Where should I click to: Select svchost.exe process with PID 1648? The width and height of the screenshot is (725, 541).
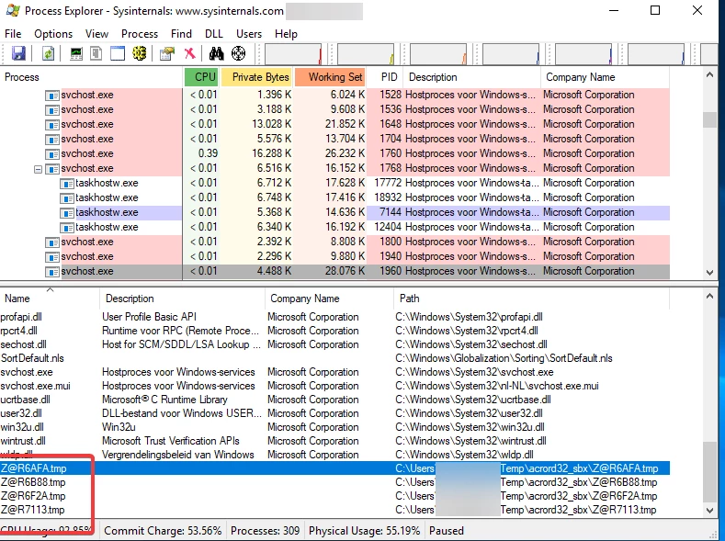pos(334,124)
